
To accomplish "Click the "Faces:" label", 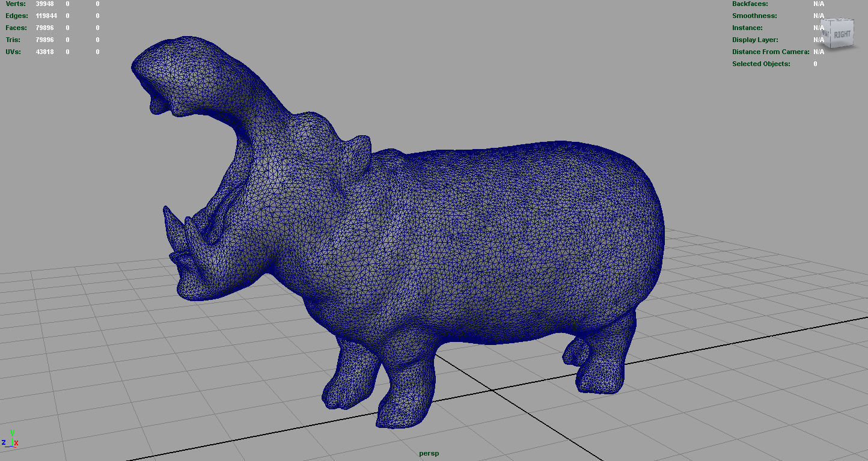I will 16,28.
